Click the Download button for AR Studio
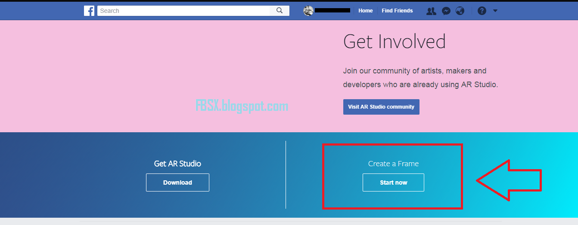This screenshot has height=225, width=578. (177, 182)
